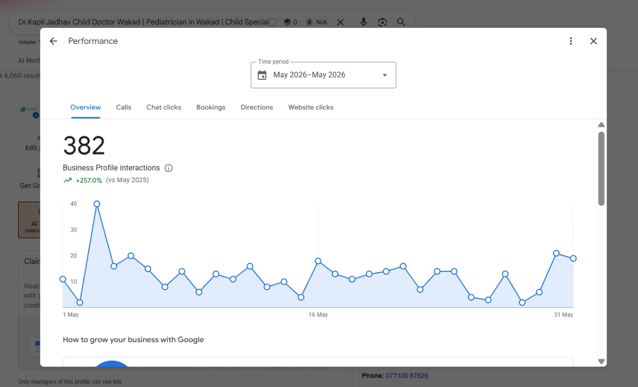Click the peak data point at 40
Screen dimensions: 638x387
pos(97,204)
